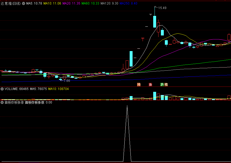
Task: Open the 首板炸板涨停 indicator panel menu
Action: pyautogui.click(x=2, y=102)
